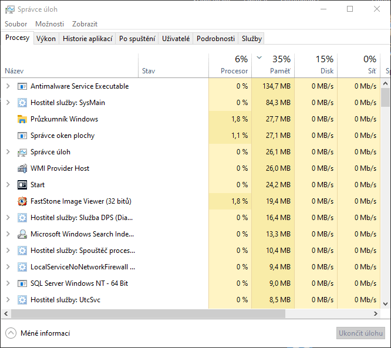Collapse details with the Méně informací arrow
Image resolution: width=391 pixels, height=348 pixels.
(x=11, y=333)
